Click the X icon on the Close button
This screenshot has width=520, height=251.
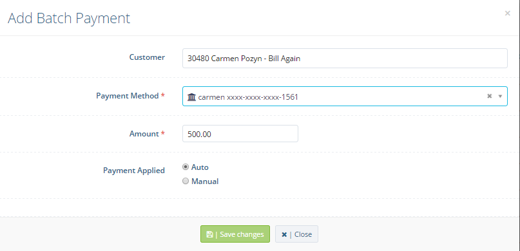(284, 234)
